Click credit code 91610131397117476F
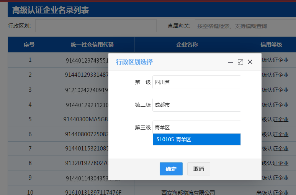This screenshot has height=195, width=296. point(93,193)
